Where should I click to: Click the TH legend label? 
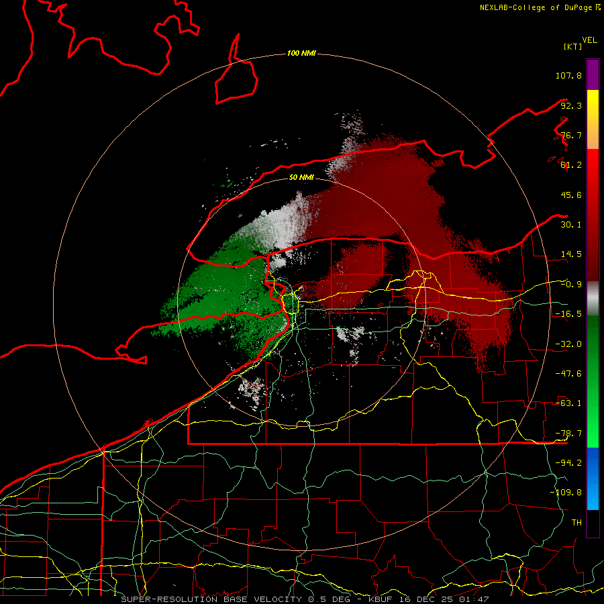576,523
